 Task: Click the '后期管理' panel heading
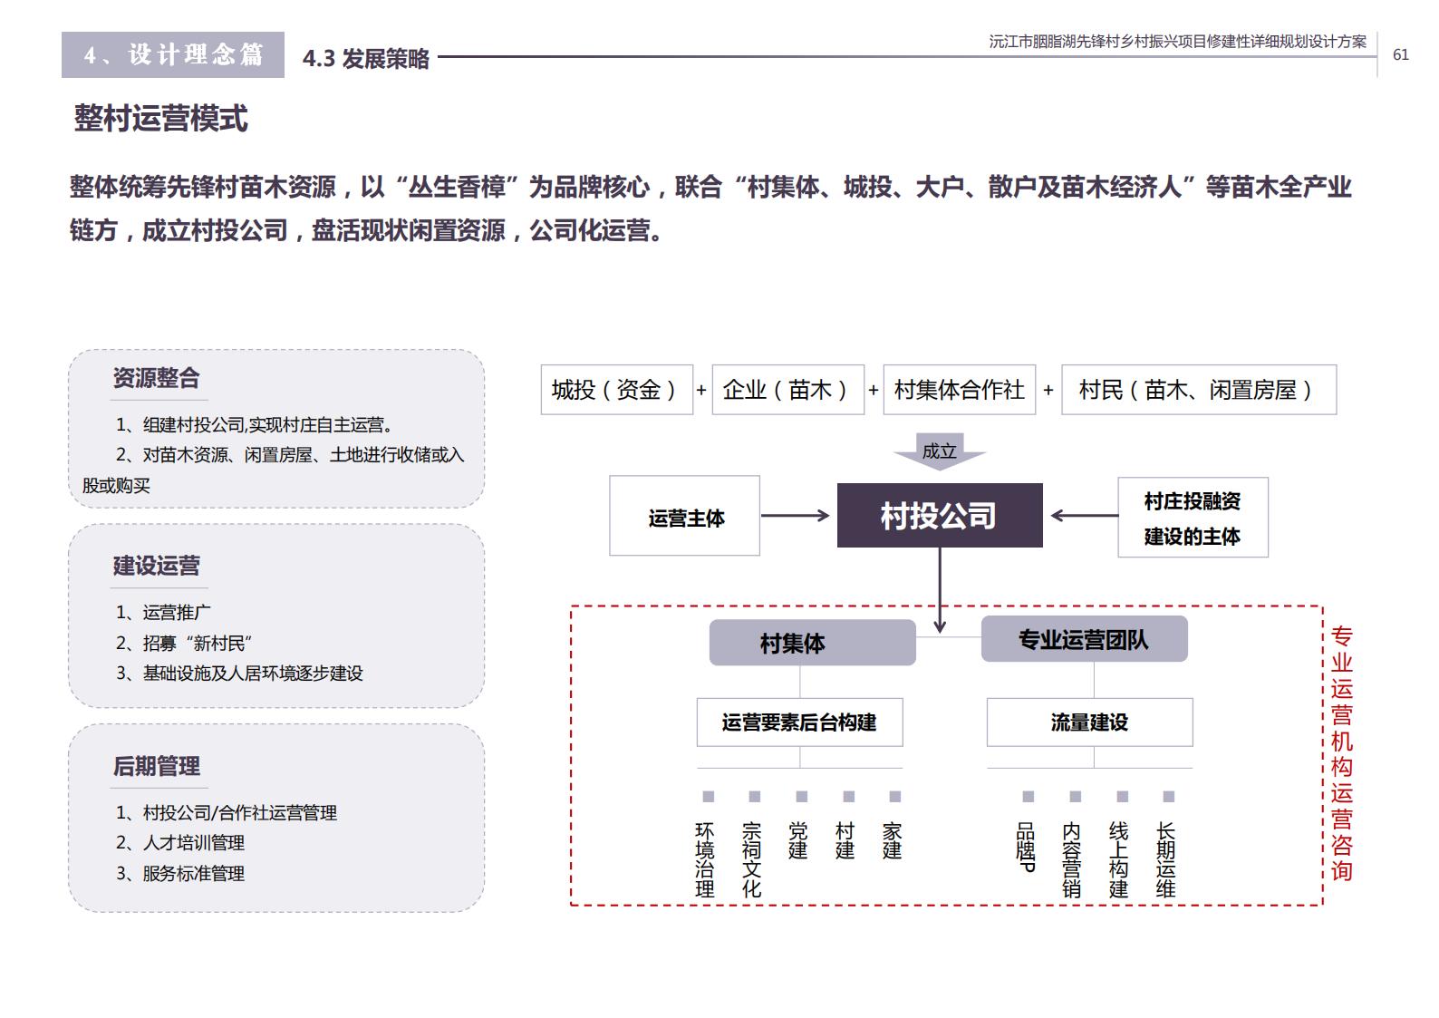click(x=156, y=767)
